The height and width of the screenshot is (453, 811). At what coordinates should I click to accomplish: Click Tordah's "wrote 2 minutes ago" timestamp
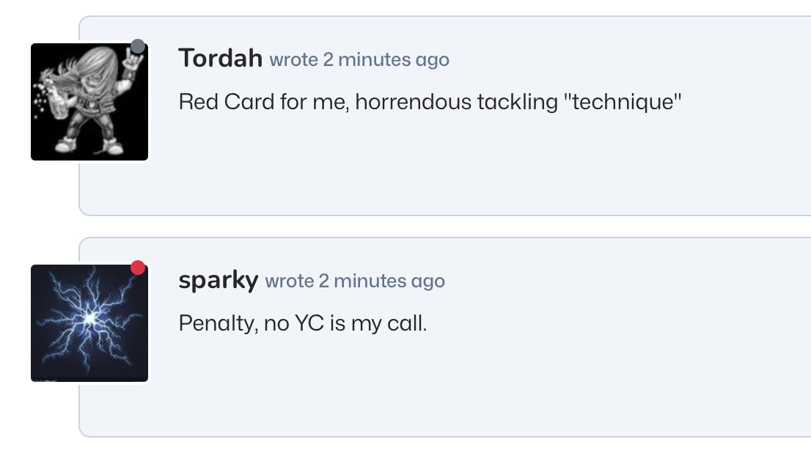pos(359,59)
